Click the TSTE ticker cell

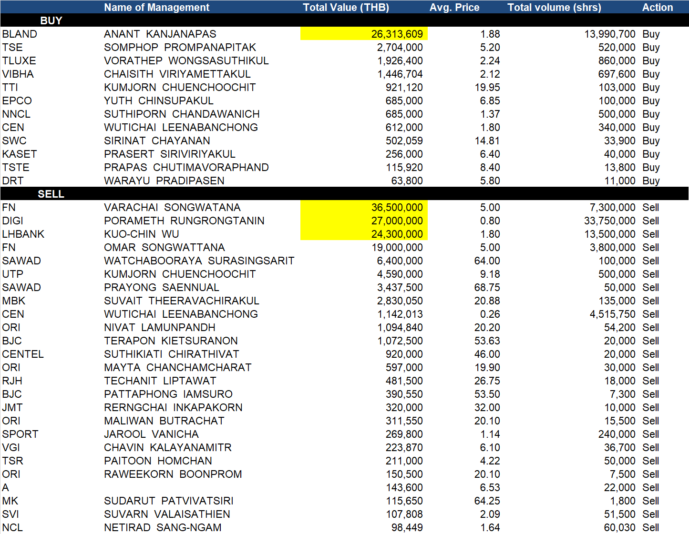pyautogui.click(x=16, y=167)
